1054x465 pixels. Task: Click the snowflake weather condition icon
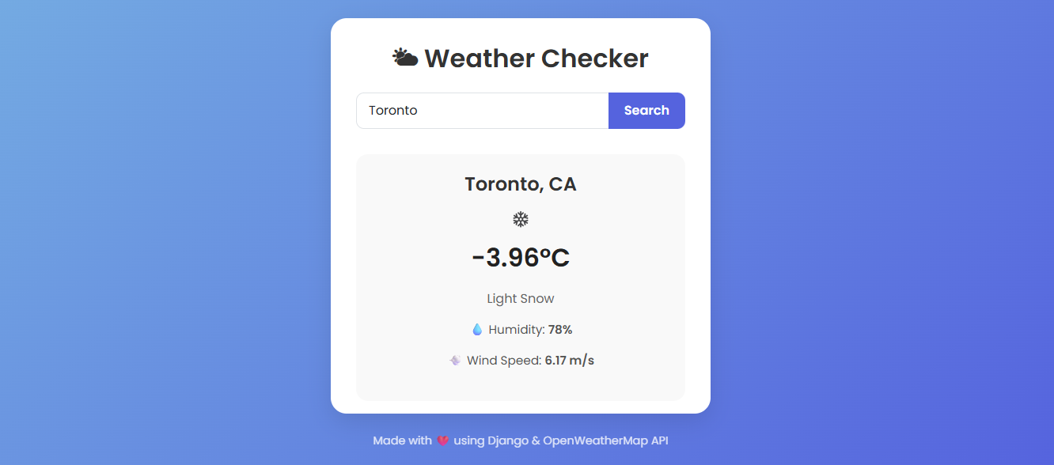[521, 219]
